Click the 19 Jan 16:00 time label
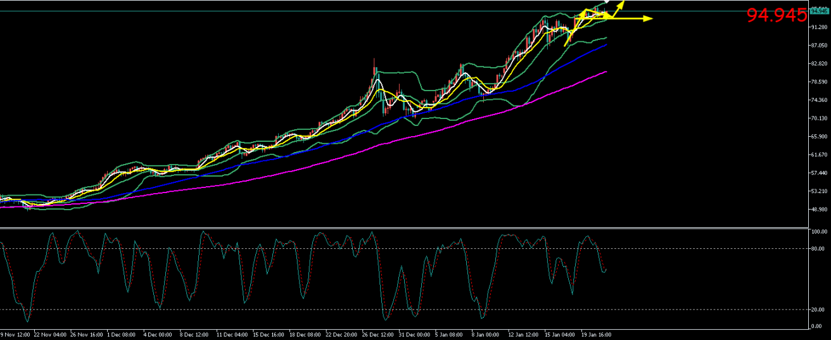Screen dimensions: 831x340 [595, 334]
